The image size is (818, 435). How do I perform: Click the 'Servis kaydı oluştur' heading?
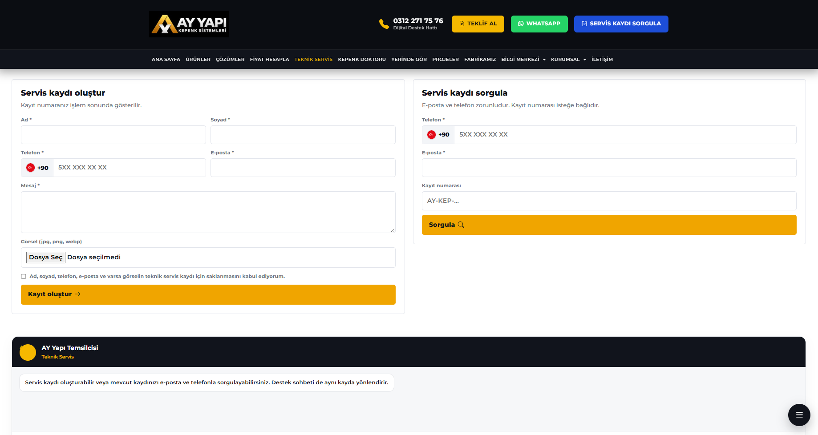(x=63, y=93)
